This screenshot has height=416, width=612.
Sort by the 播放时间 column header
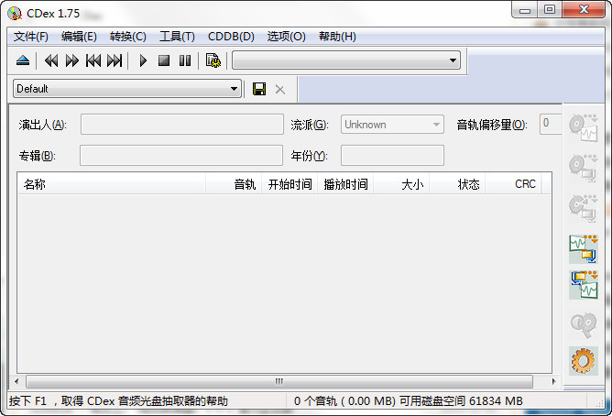[345, 184]
